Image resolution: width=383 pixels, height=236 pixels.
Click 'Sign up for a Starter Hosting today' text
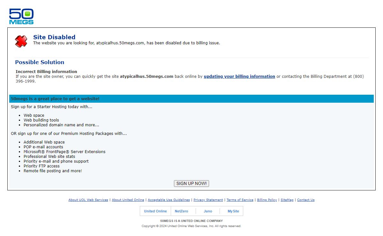(x=52, y=107)
